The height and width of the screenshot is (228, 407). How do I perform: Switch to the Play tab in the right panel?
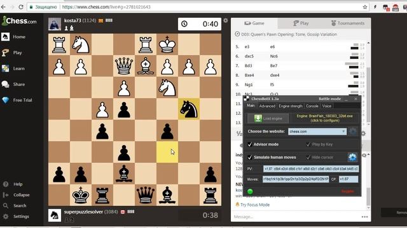tap(301, 23)
